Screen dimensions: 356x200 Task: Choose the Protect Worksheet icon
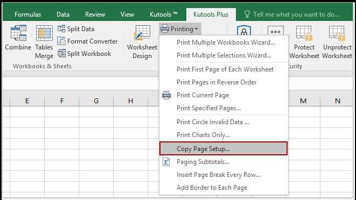tap(304, 33)
